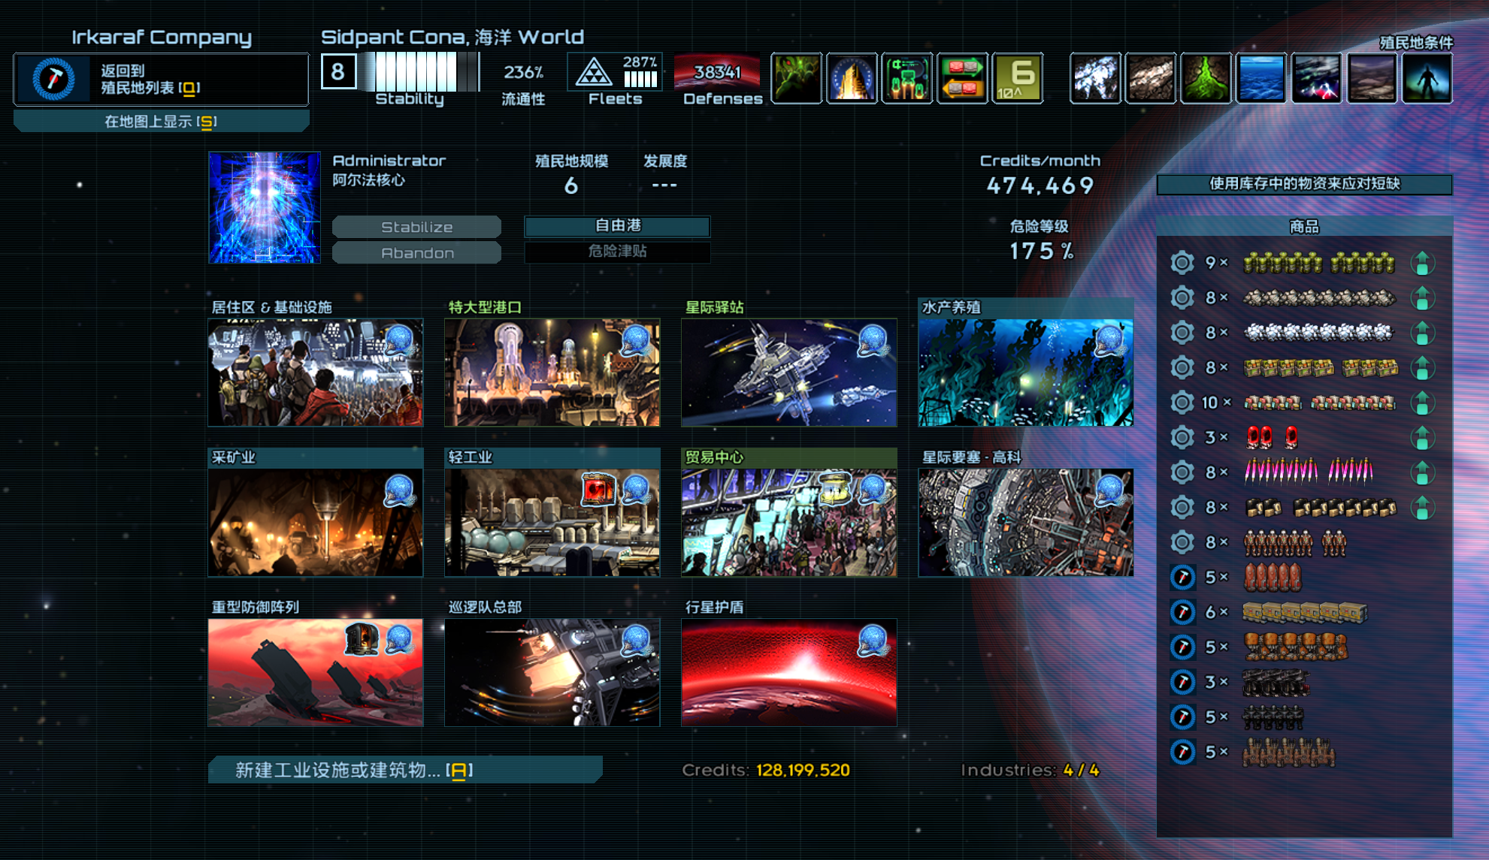Click the Stabilize button
This screenshot has width=1489, height=860.
click(416, 227)
